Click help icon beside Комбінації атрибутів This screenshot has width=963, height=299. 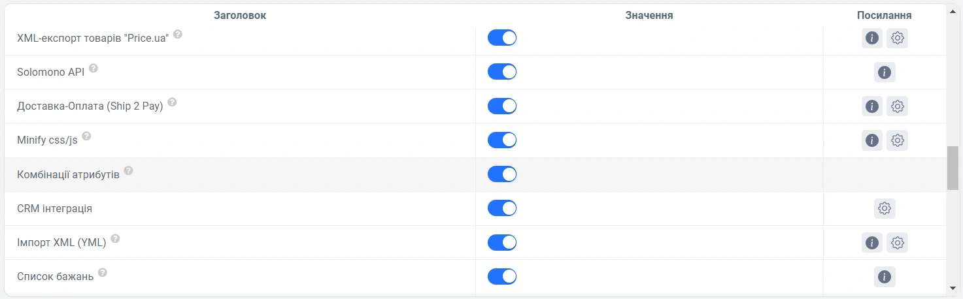point(128,170)
